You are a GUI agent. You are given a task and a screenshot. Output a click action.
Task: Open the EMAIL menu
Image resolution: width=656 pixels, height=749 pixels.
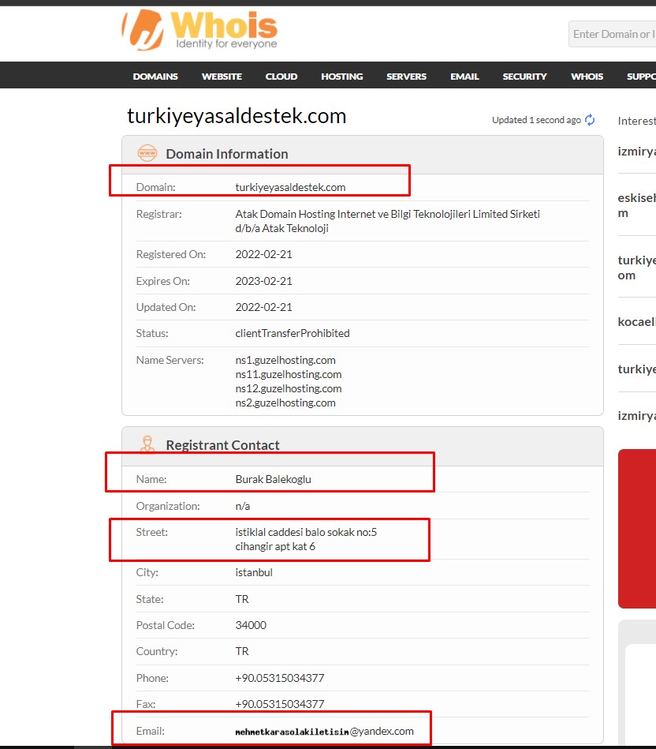coord(464,77)
